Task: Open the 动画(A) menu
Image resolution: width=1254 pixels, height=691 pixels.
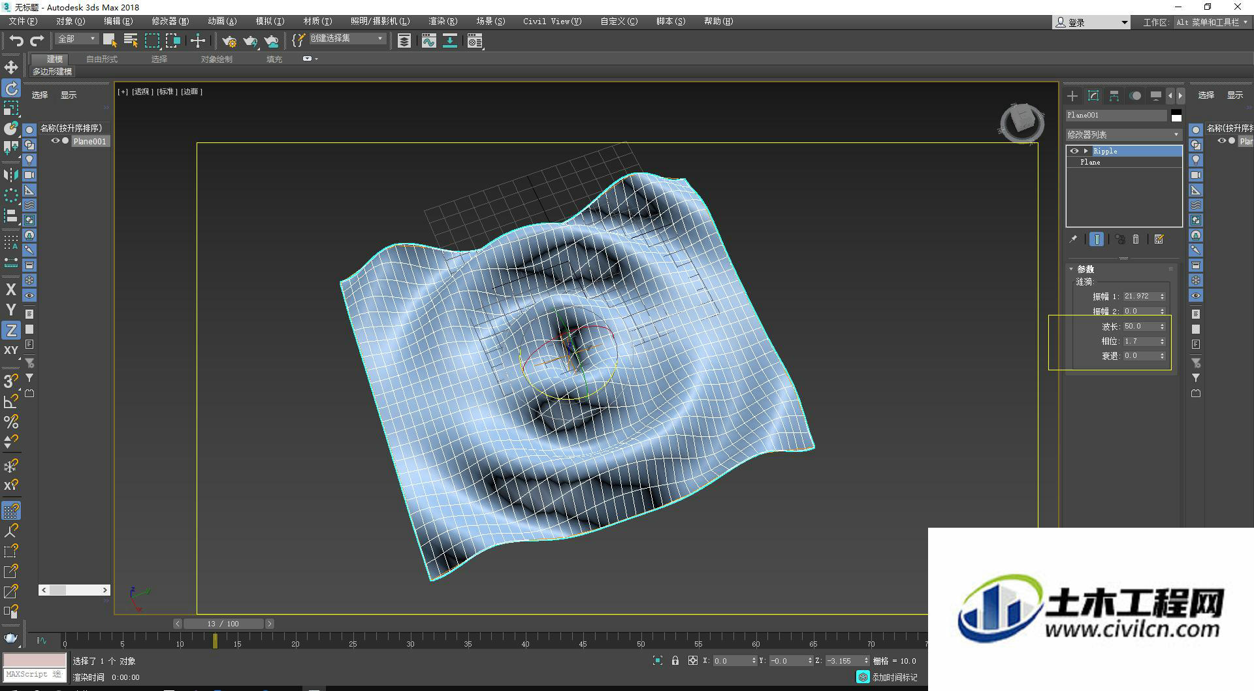Action: coord(222,22)
